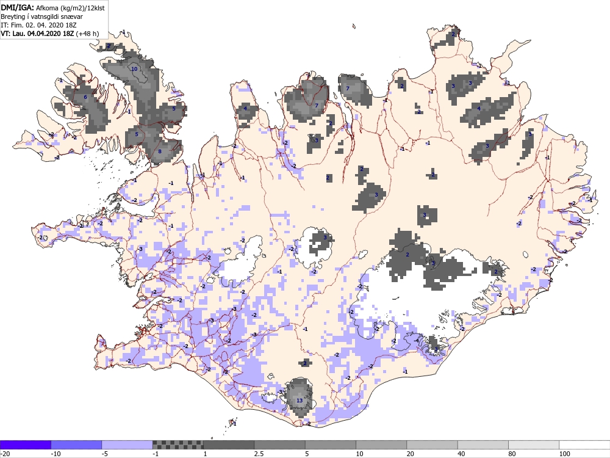The width and height of the screenshot is (610, 458).
Task: Click the checkered legend swatch between -1 and 1
Action: click(x=178, y=445)
